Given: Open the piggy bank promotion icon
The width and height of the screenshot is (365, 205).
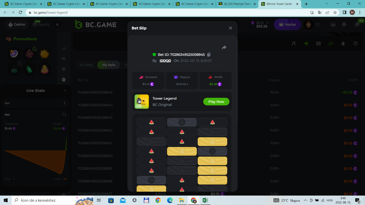Looking at the screenshot, I should pos(45,54).
